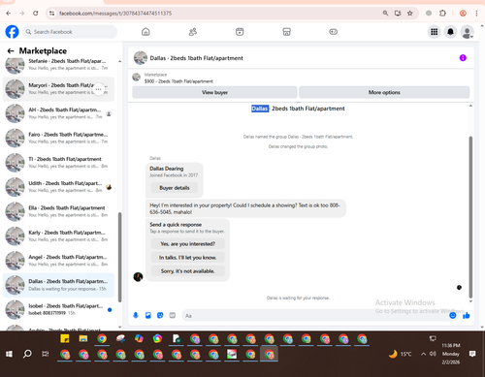Open the options dots on the Maryori conversation
The width and height of the screenshot is (485, 377).
[x=99, y=89]
